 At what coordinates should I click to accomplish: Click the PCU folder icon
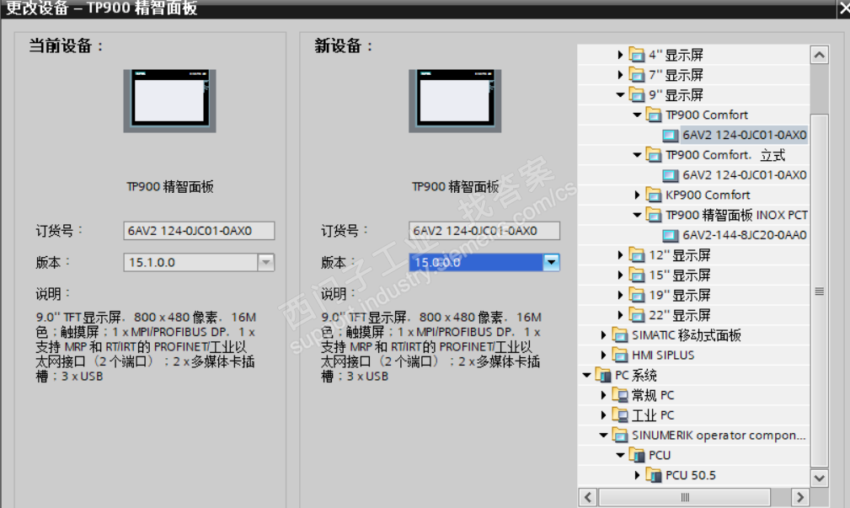[x=636, y=456]
